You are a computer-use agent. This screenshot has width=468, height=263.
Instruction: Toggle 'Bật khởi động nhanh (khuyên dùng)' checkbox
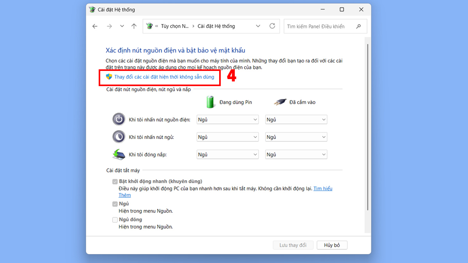pyautogui.click(x=115, y=181)
